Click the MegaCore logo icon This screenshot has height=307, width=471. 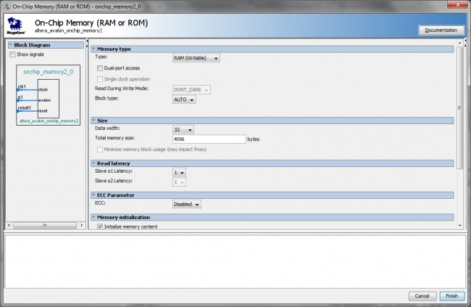click(16, 26)
